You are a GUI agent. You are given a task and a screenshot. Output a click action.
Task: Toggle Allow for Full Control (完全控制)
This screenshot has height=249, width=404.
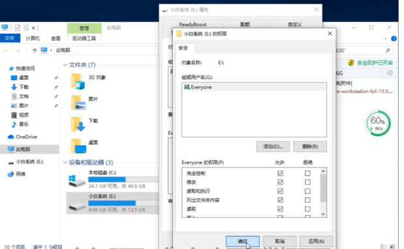pyautogui.click(x=280, y=173)
